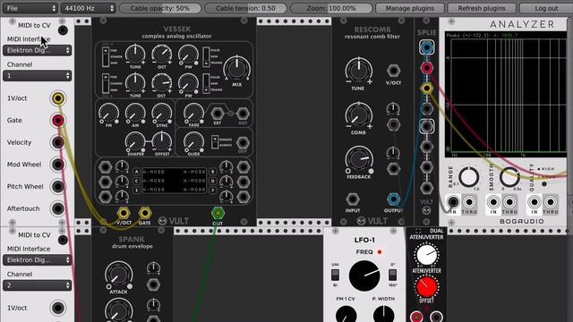573x322 pixels.
Task: Click the Vessek GLIDE knob
Action: pyautogui.click(x=193, y=142)
